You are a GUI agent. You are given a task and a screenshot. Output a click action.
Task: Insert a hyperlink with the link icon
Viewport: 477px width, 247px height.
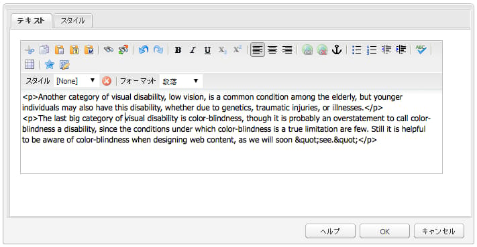[x=307, y=50]
